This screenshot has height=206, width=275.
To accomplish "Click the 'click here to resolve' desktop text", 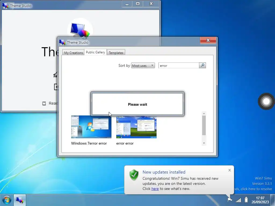I will pyautogui.click(x=256, y=189).
